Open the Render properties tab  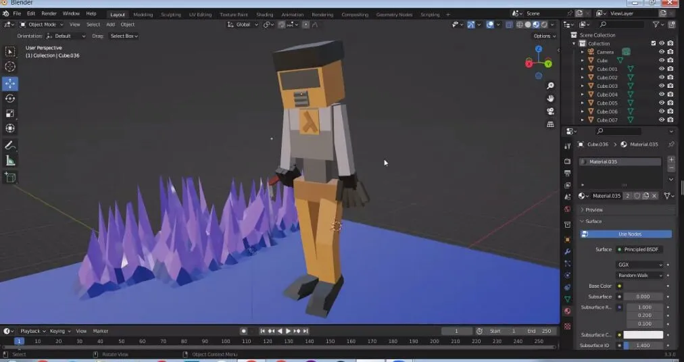pos(567,162)
